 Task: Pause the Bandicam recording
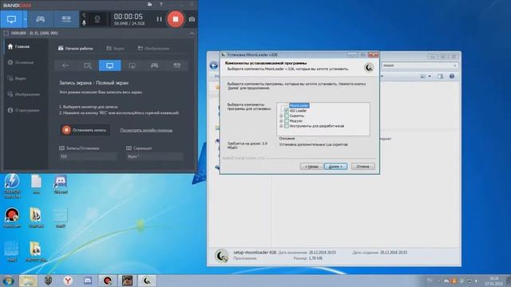[159, 19]
